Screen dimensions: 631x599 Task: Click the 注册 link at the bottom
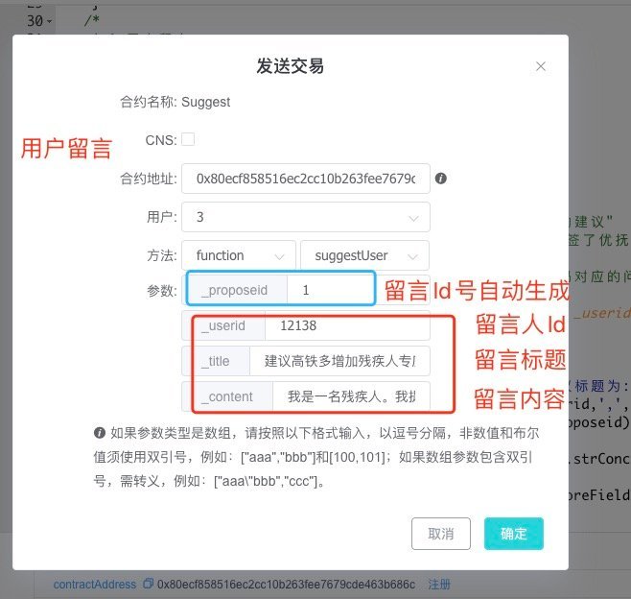439,584
